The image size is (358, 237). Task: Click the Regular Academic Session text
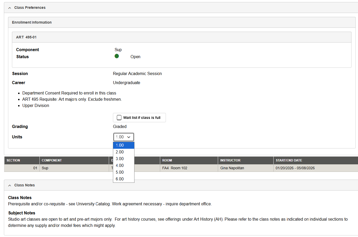pyautogui.click(x=137, y=73)
